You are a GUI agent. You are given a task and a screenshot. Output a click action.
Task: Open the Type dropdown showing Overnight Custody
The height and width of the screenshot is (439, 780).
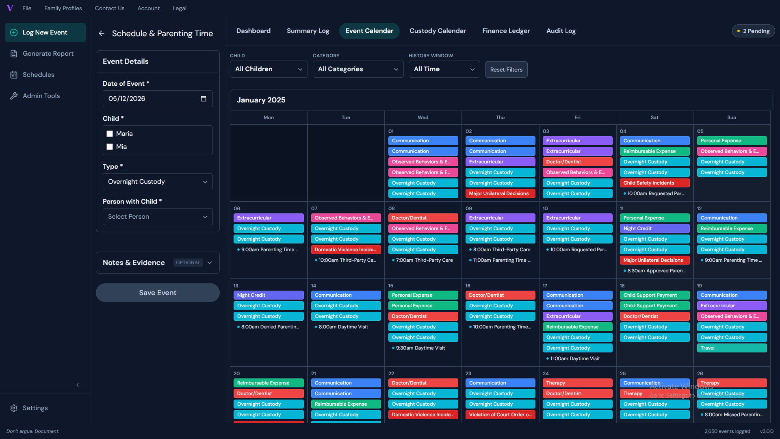(158, 182)
